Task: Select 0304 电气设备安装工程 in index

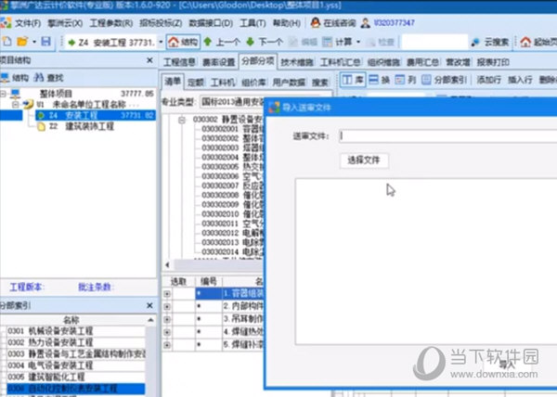Action: [x=76, y=365]
